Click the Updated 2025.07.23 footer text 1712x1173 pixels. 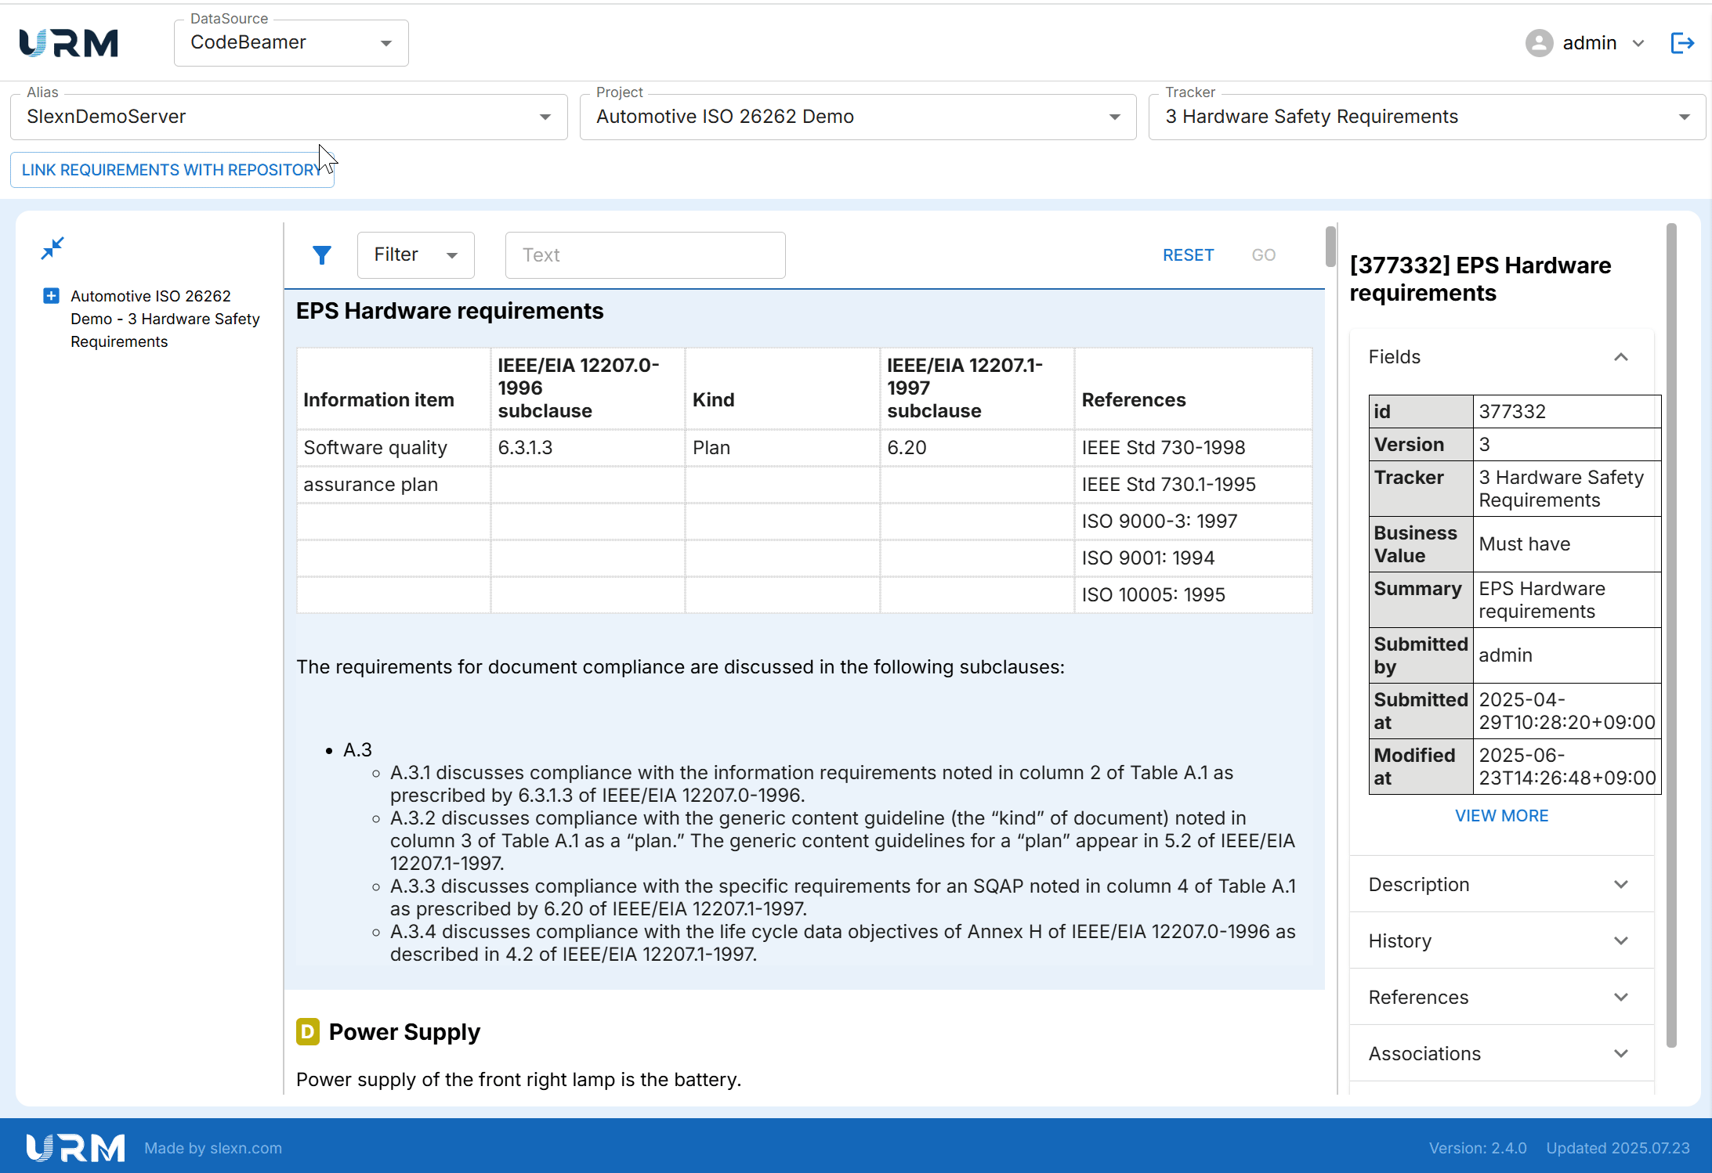1618,1148
